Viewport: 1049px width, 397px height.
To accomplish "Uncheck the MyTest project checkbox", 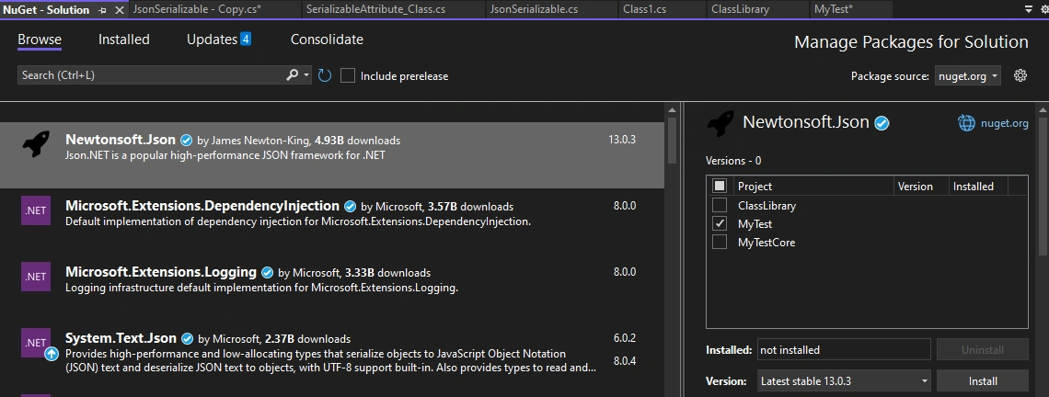I will [720, 224].
